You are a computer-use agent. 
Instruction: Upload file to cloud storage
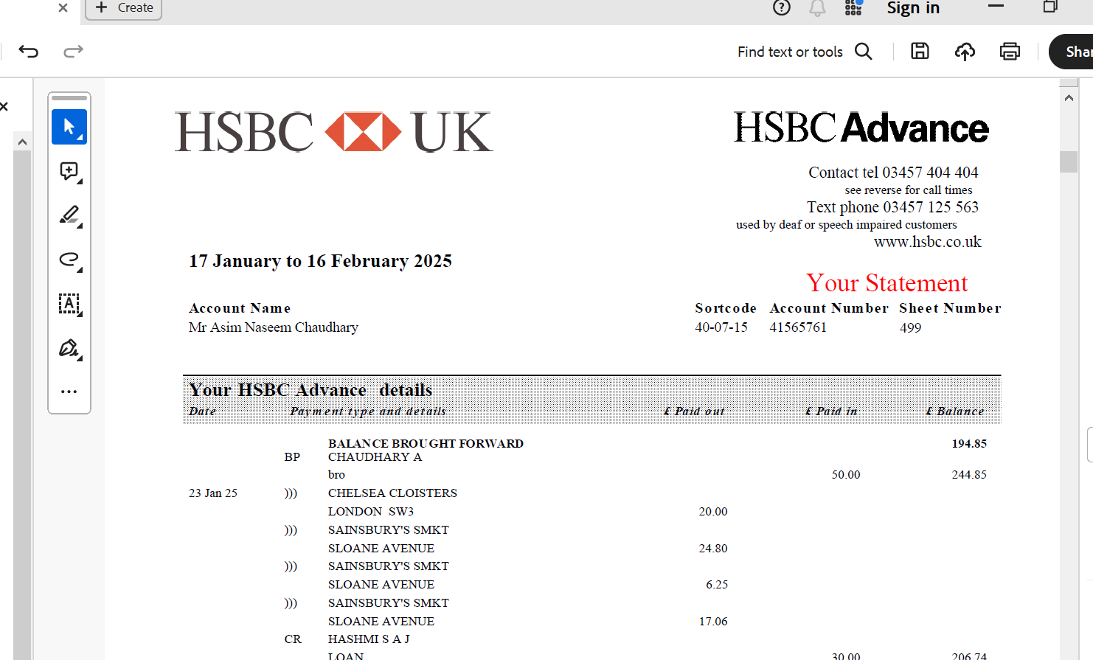[965, 51]
